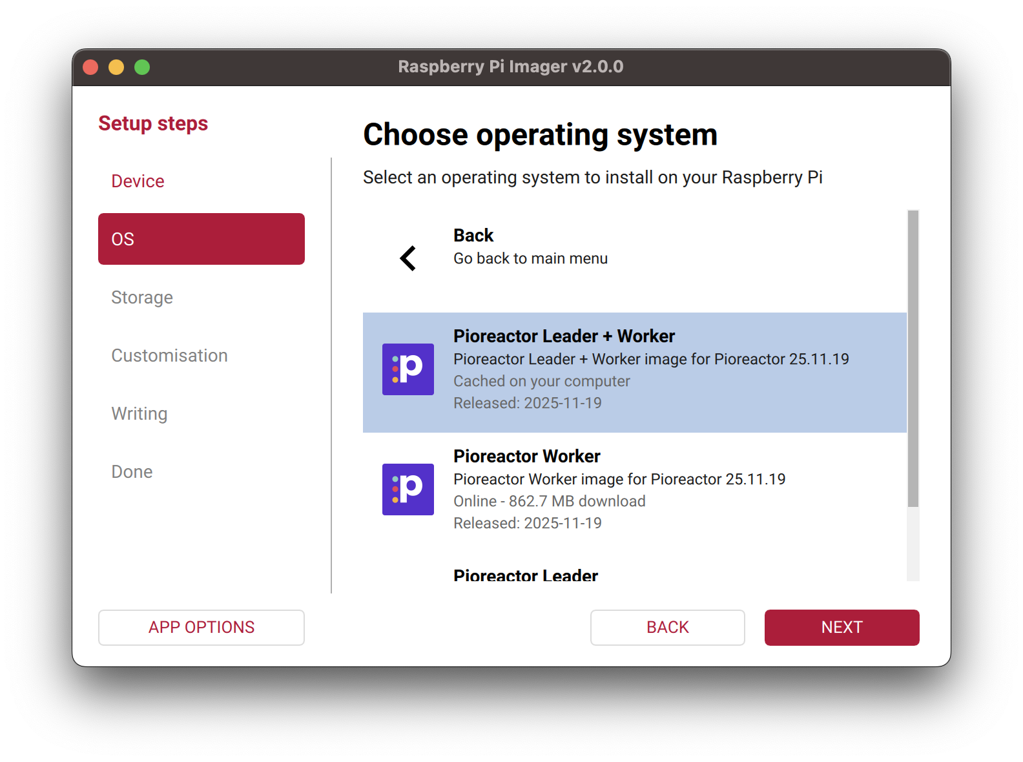Click NEXT to continue to storage
The image size is (1023, 762).
842,628
